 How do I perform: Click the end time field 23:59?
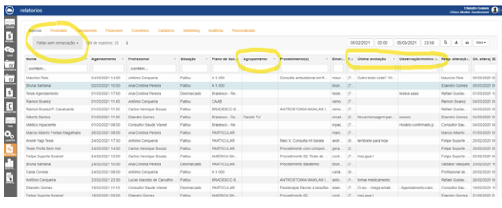tap(430, 42)
